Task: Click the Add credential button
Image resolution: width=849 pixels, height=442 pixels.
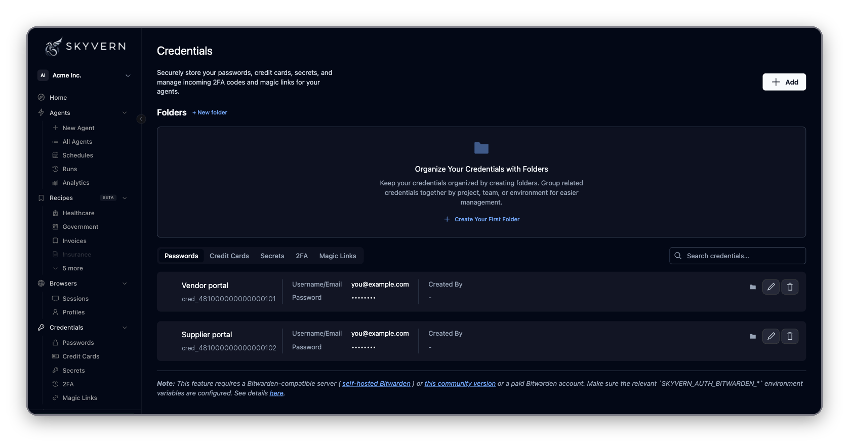Action: click(x=784, y=82)
